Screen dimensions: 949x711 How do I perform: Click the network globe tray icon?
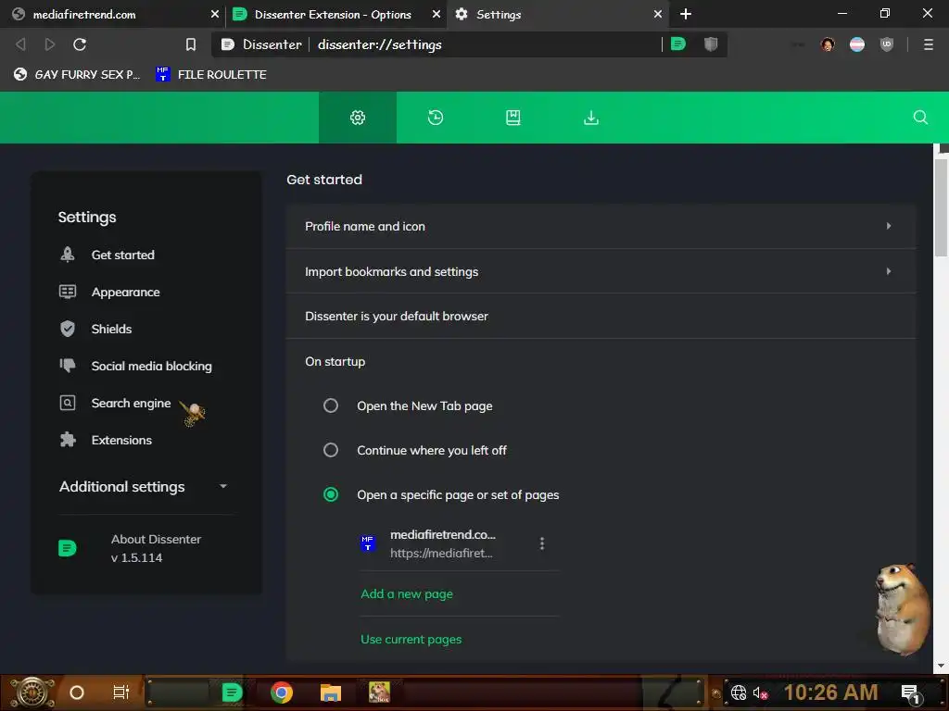tap(739, 692)
